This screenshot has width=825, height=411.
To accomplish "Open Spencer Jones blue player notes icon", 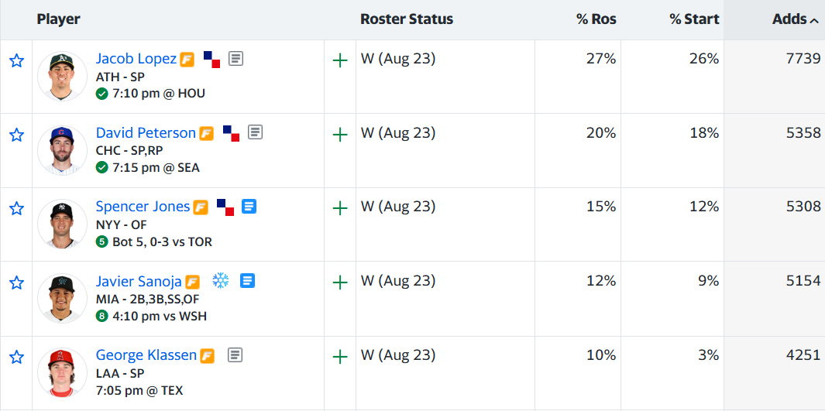I will 249,207.
